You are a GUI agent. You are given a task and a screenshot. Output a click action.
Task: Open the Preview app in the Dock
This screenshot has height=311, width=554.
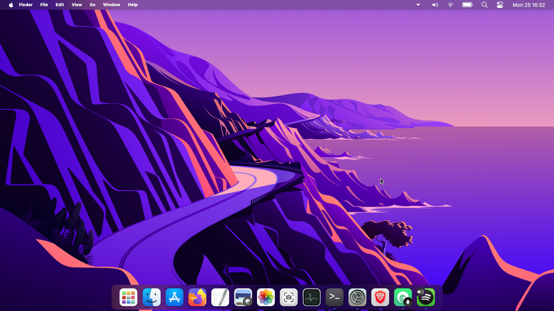243,297
